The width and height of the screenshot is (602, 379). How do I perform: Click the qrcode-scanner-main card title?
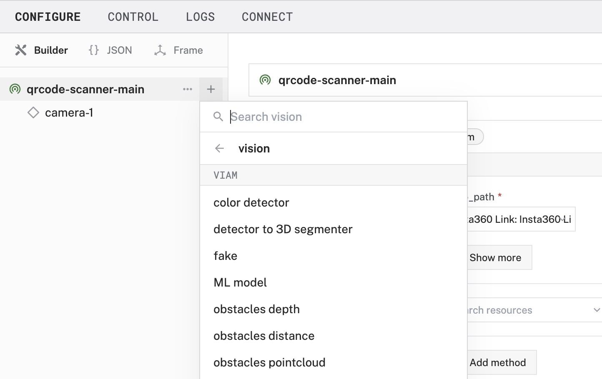point(337,80)
